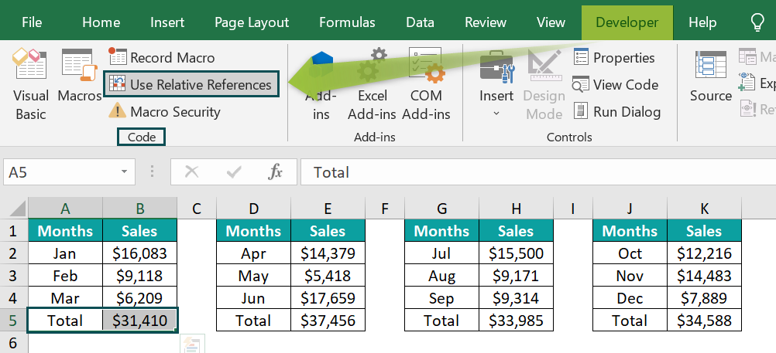Switch to the Review tab
This screenshot has width=776, height=353.
[x=486, y=22]
